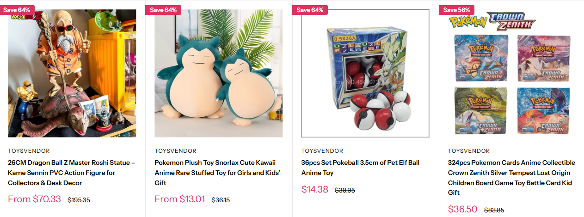Click the crossed-out $83.85 original price
The image size is (584, 217).
(494, 210)
